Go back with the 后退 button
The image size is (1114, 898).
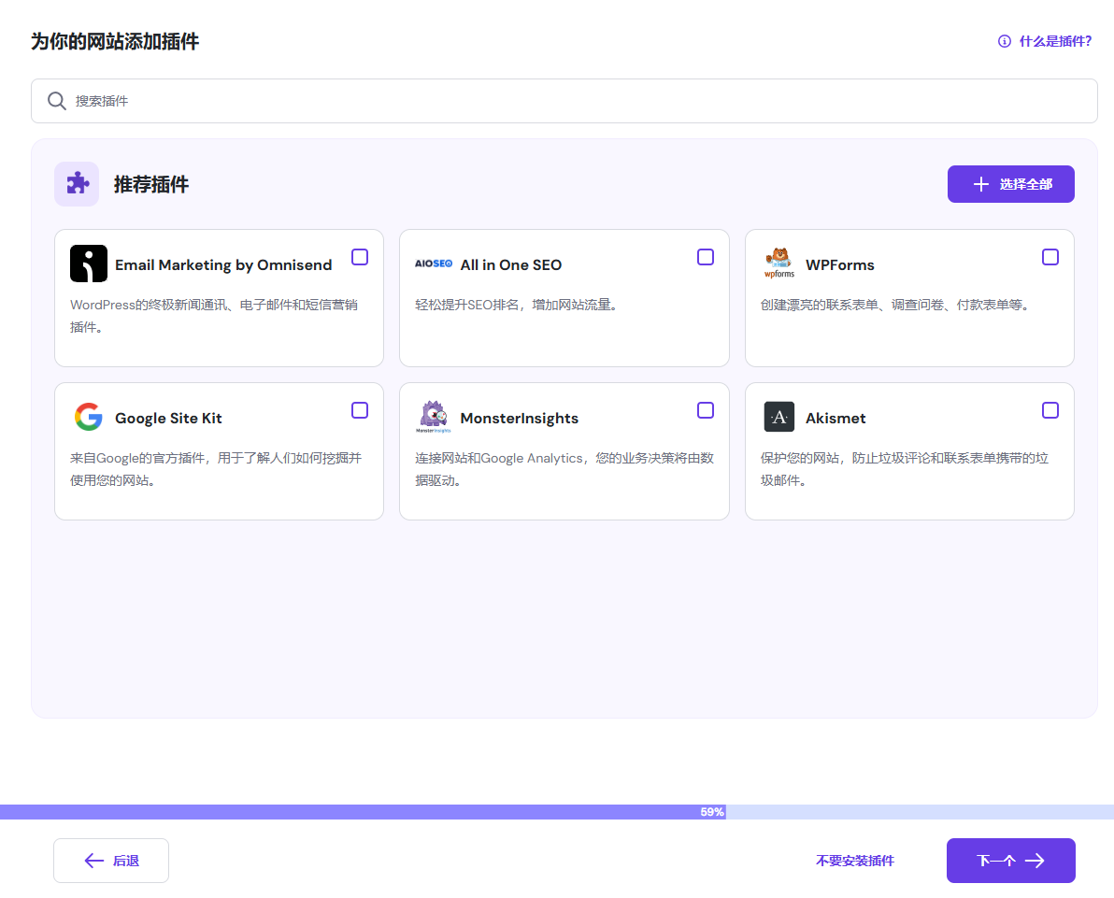tap(111, 861)
